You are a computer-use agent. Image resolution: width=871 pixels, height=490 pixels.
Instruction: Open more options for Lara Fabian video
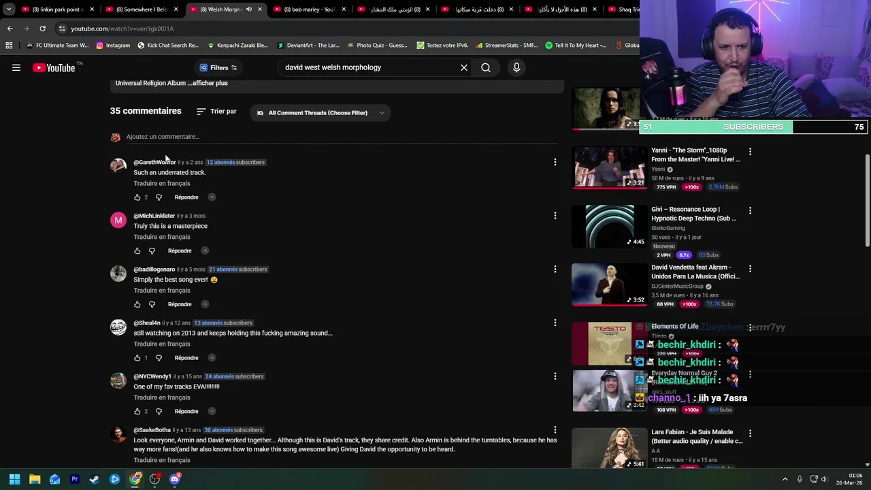click(750, 433)
